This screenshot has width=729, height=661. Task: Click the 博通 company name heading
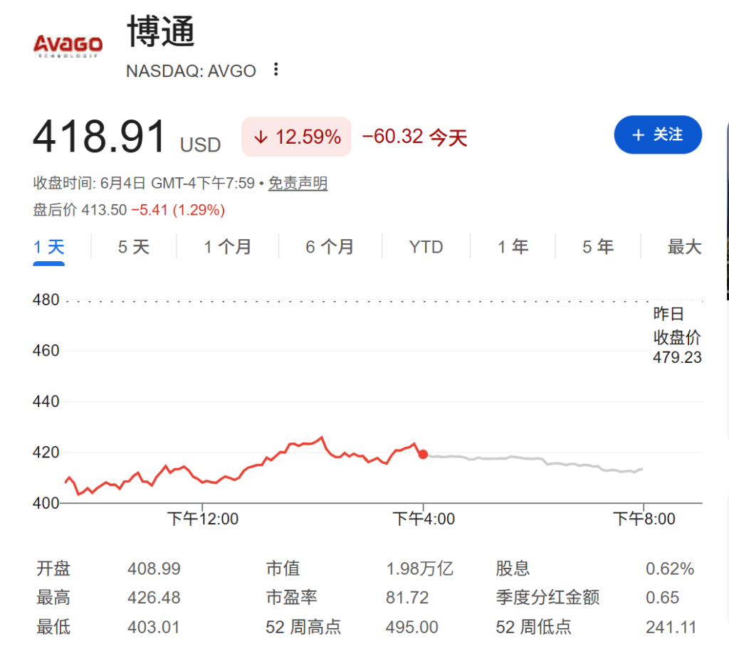(x=161, y=31)
